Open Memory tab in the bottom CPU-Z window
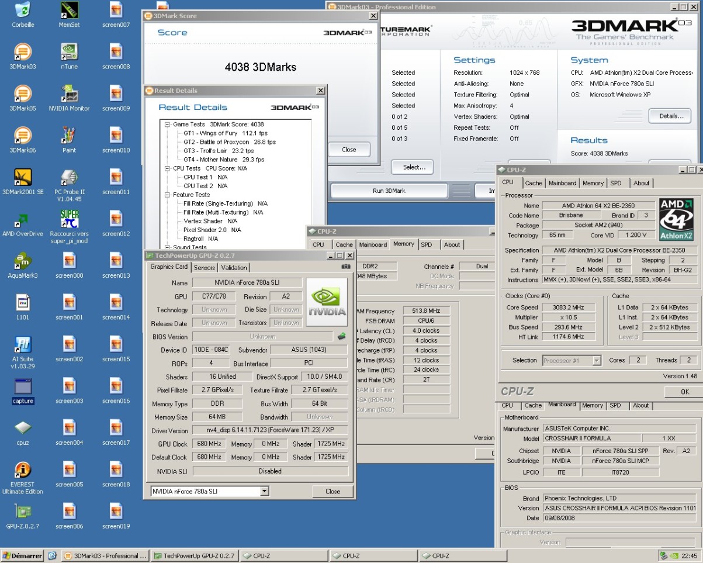Viewport: 703px width, 563px height. pos(592,405)
